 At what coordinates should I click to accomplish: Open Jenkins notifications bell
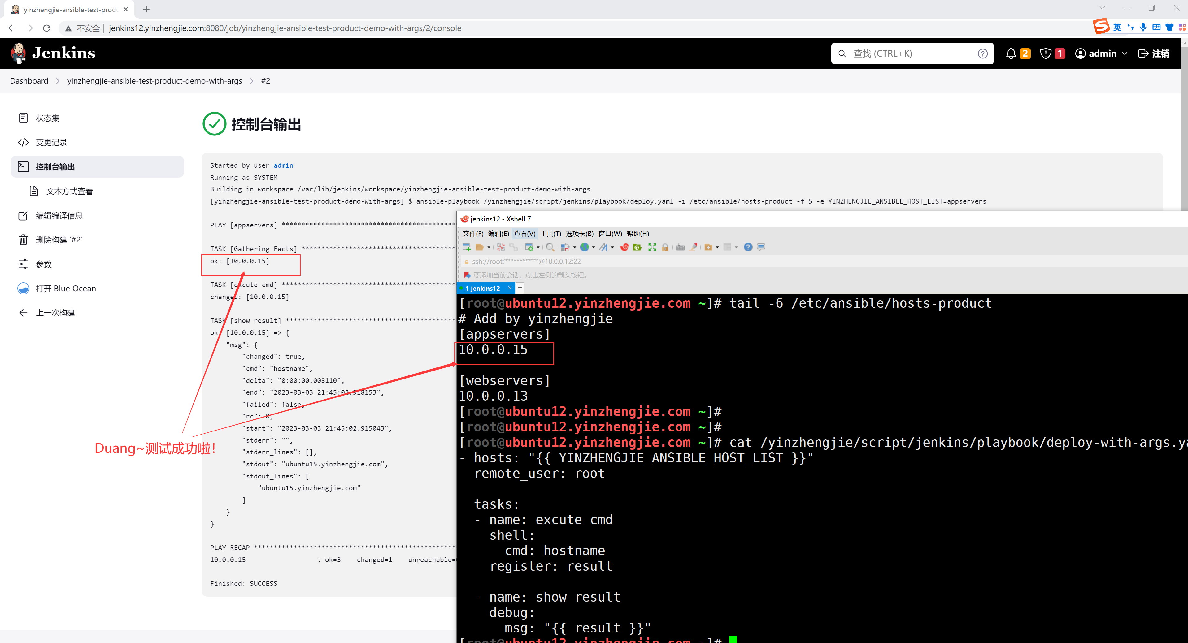click(1011, 54)
